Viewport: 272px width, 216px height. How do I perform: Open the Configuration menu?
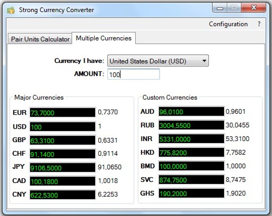228,24
